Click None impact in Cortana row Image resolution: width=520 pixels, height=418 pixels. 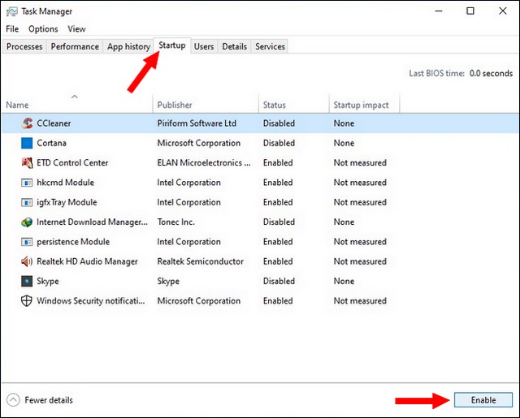[x=344, y=143]
